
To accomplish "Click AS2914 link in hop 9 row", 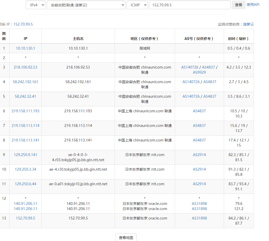I will pyautogui.click(x=199, y=155).
